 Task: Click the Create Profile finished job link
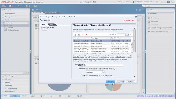pyautogui.click(x=156, y=96)
